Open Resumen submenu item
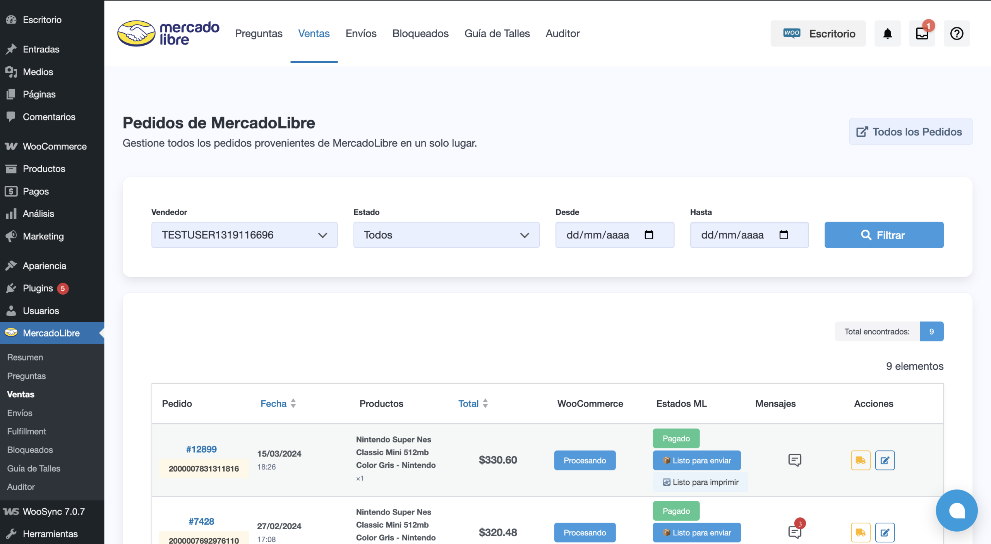The width and height of the screenshot is (991, 544). (x=25, y=357)
